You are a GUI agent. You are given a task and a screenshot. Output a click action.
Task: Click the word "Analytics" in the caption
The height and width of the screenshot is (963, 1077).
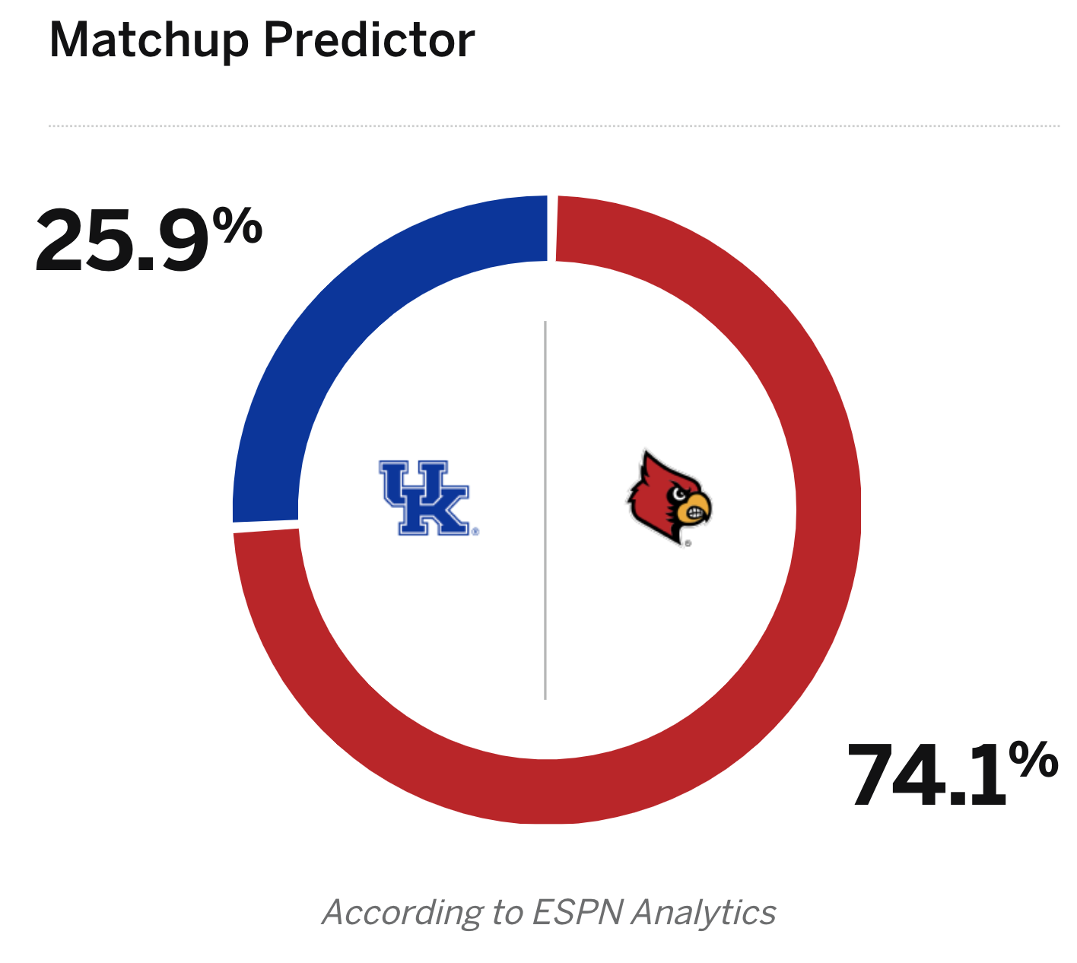coord(704,911)
